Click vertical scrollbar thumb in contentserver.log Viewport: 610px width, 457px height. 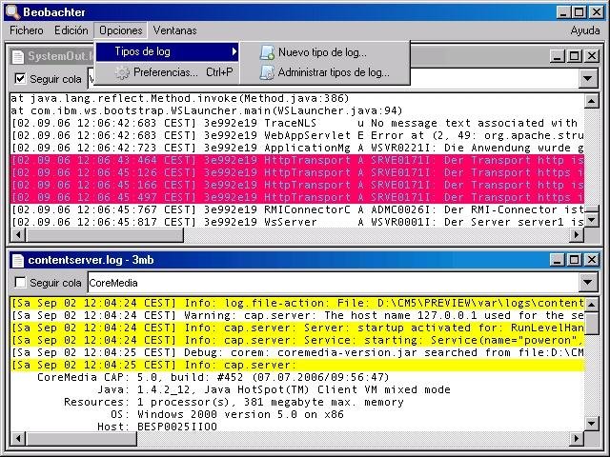tap(591, 324)
